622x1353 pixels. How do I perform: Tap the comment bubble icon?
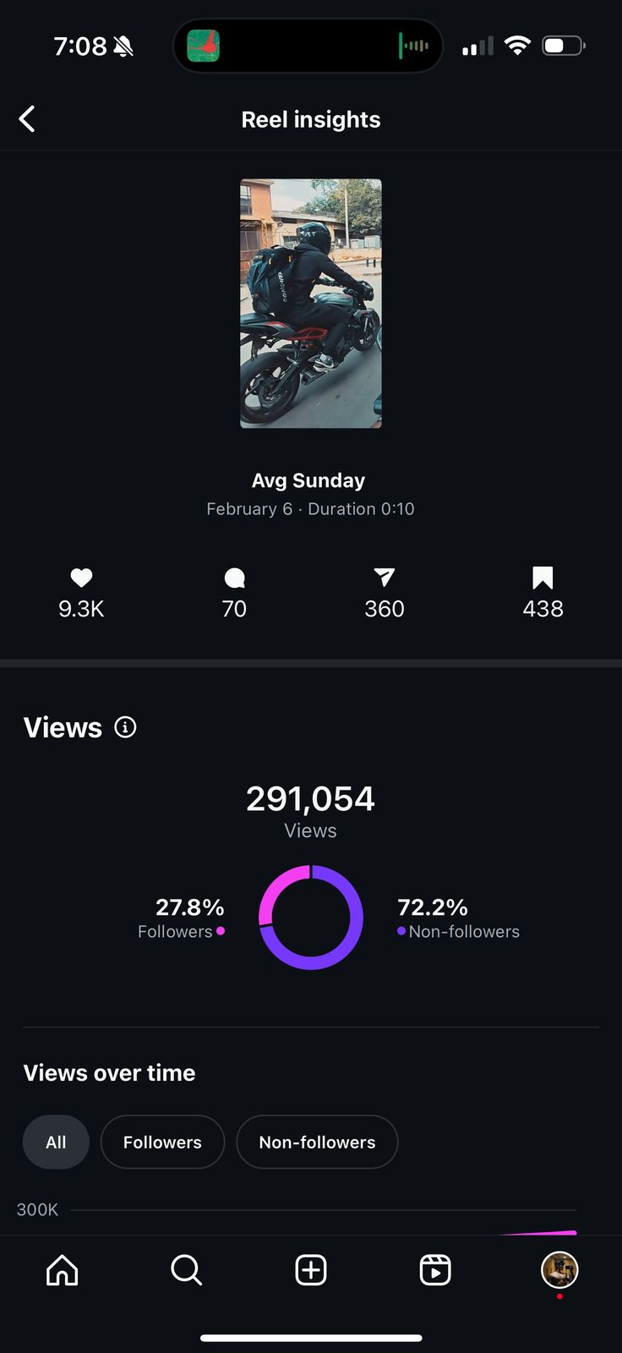234,578
